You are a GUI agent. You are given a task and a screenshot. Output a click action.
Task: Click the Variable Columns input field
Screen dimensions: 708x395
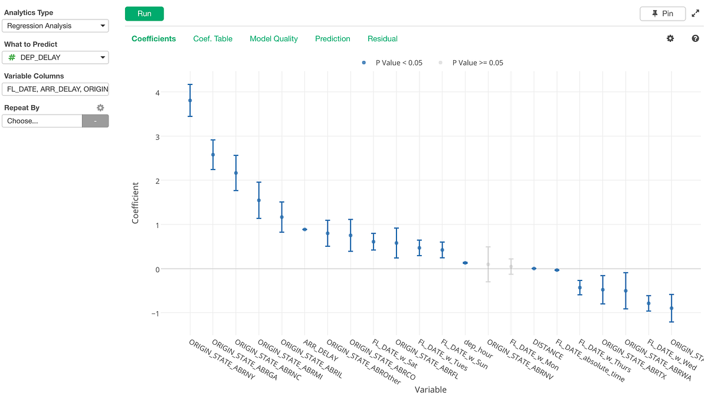(55, 89)
